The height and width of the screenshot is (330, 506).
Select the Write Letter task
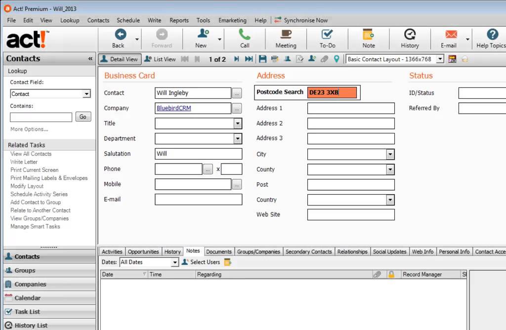click(24, 162)
